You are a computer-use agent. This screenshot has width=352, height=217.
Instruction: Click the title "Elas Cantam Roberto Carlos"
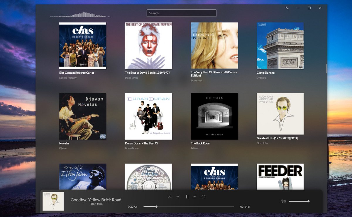(x=77, y=73)
